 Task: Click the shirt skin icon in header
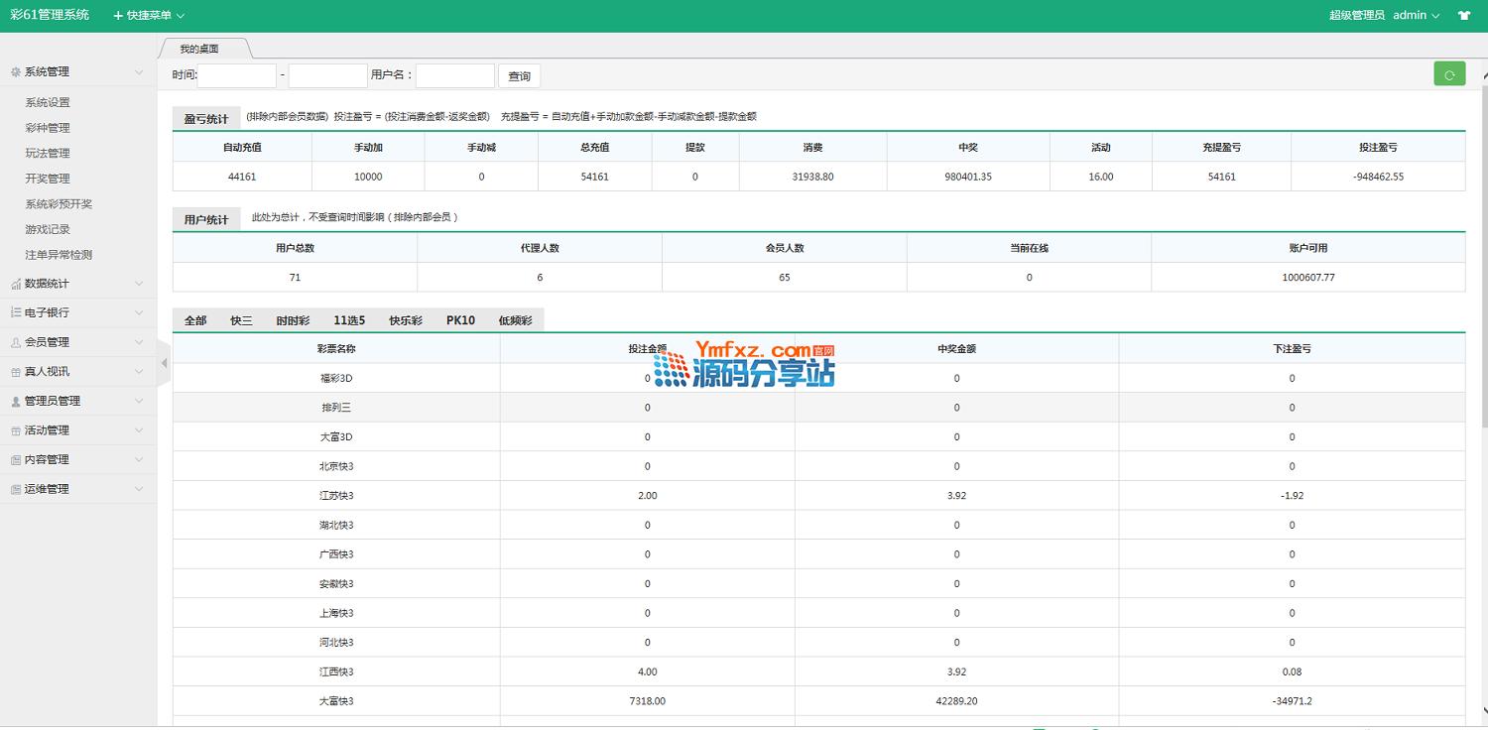pos(1464,16)
